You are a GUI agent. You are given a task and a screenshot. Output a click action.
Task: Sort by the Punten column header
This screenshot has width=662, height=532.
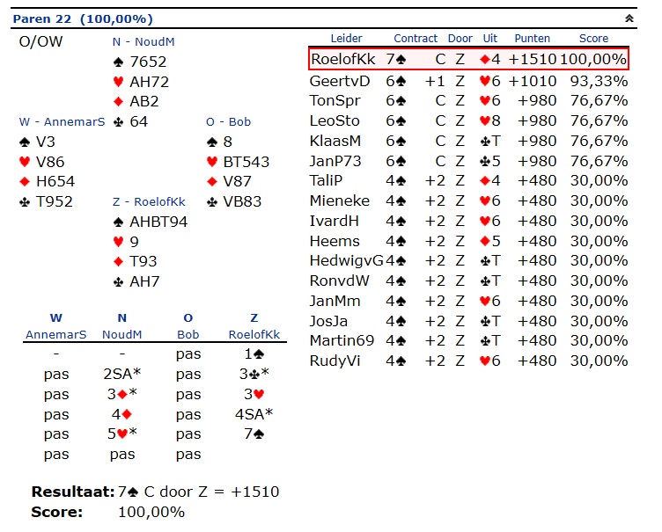pos(532,39)
